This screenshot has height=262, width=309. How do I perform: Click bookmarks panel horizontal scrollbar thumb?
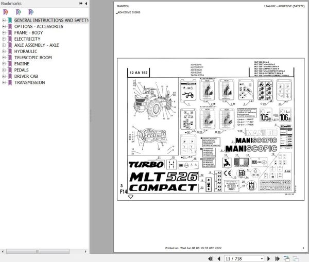[38, 251]
